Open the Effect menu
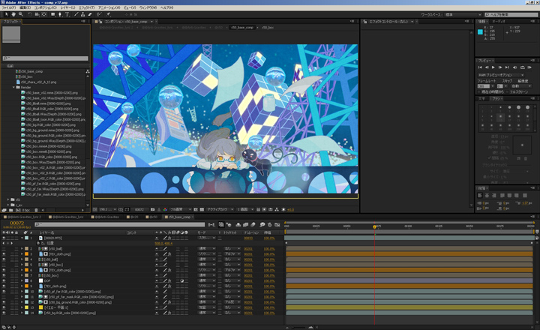 tap(86, 7)
